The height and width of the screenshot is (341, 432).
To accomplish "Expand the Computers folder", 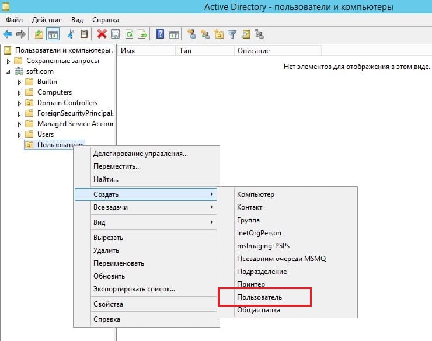I will pos(19,93).
